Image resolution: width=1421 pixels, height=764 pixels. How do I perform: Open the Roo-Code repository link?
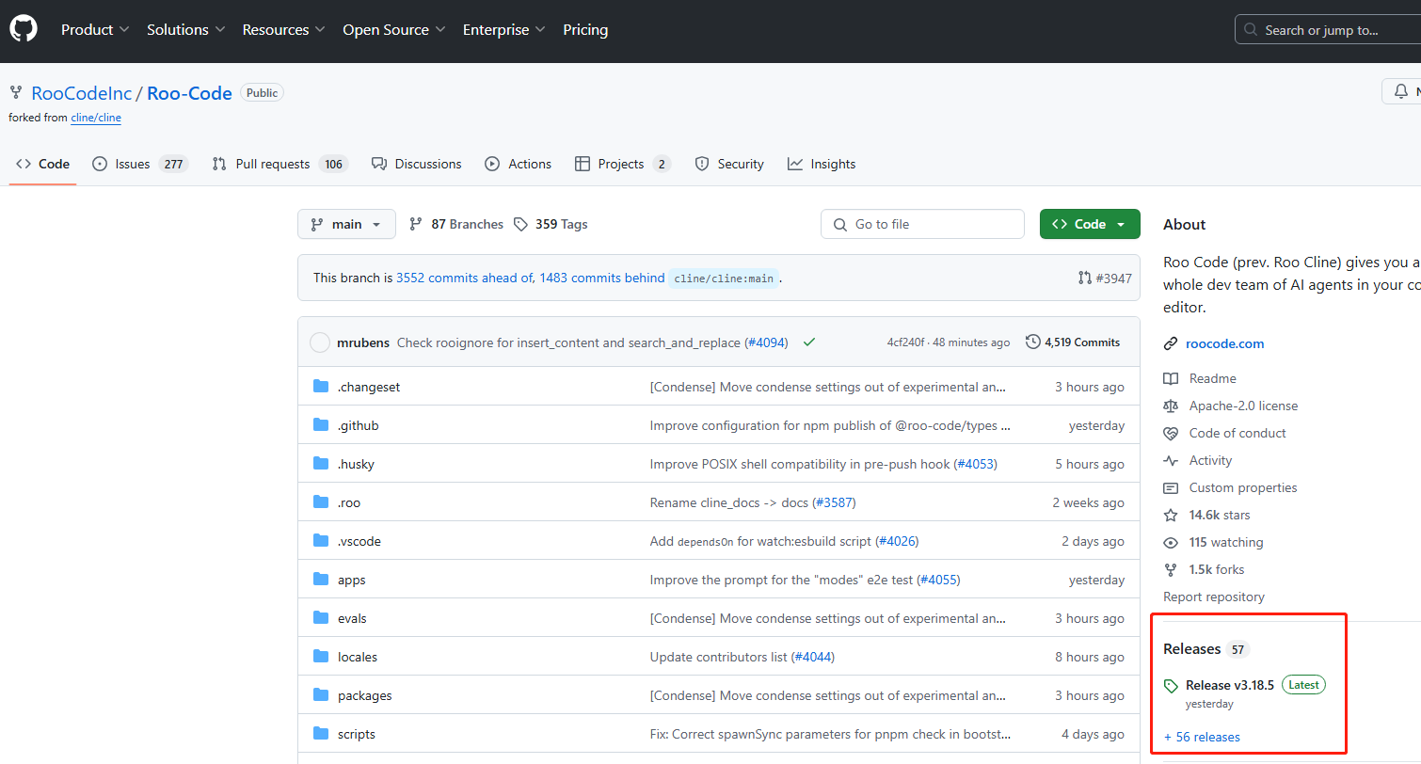pos(189,93)
